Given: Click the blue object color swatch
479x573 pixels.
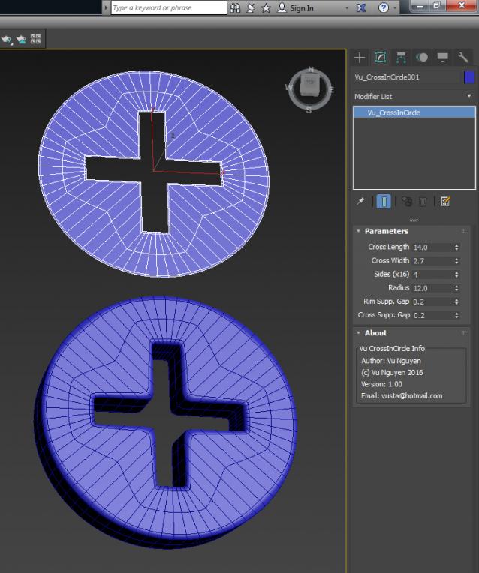Looking at the screenshot, I should [469, 76].
